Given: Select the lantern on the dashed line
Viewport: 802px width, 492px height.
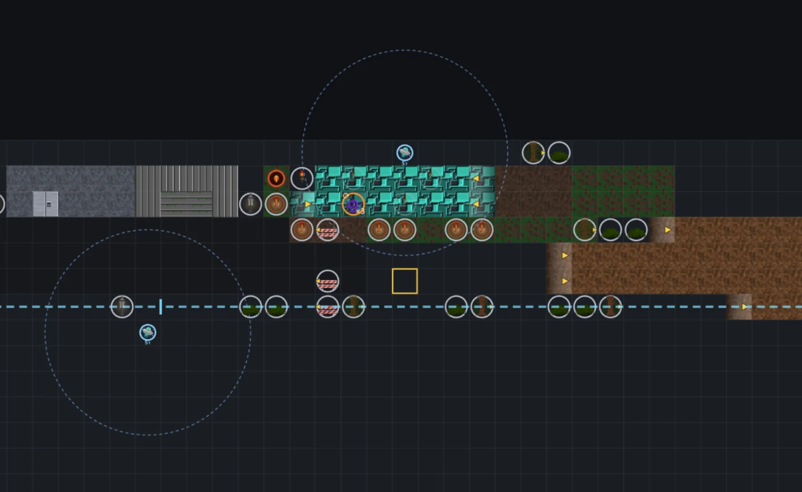Looking at the screenshot, I should (x=122, y=307).
